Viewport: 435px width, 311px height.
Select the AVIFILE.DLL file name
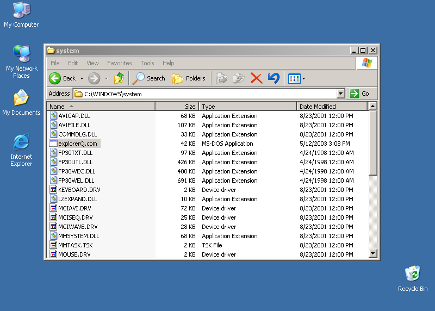(74, 125)
